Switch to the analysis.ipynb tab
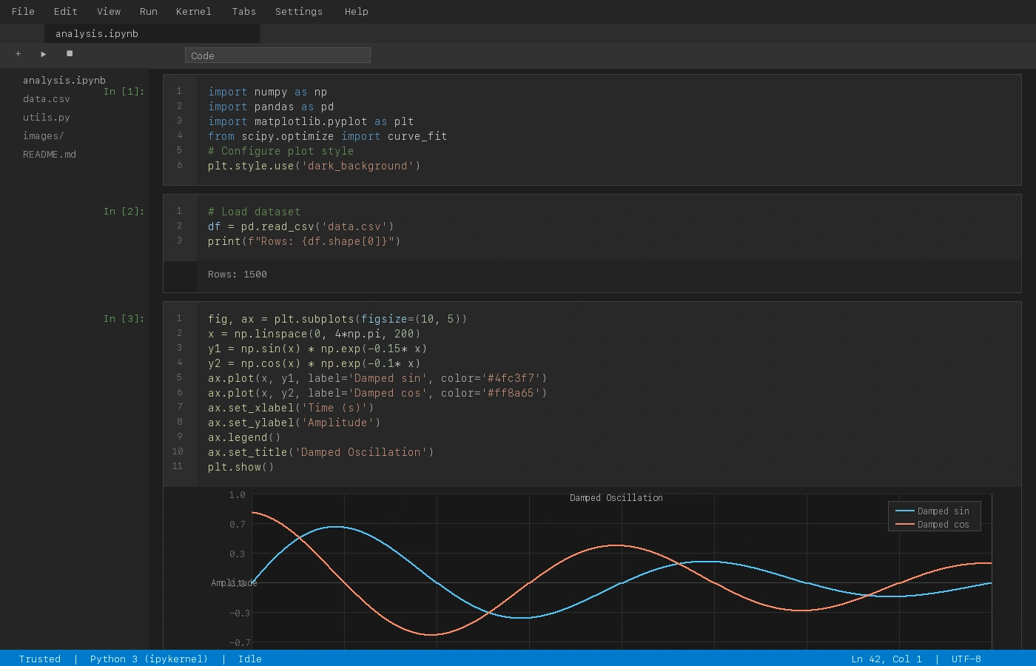 (152, 33)
